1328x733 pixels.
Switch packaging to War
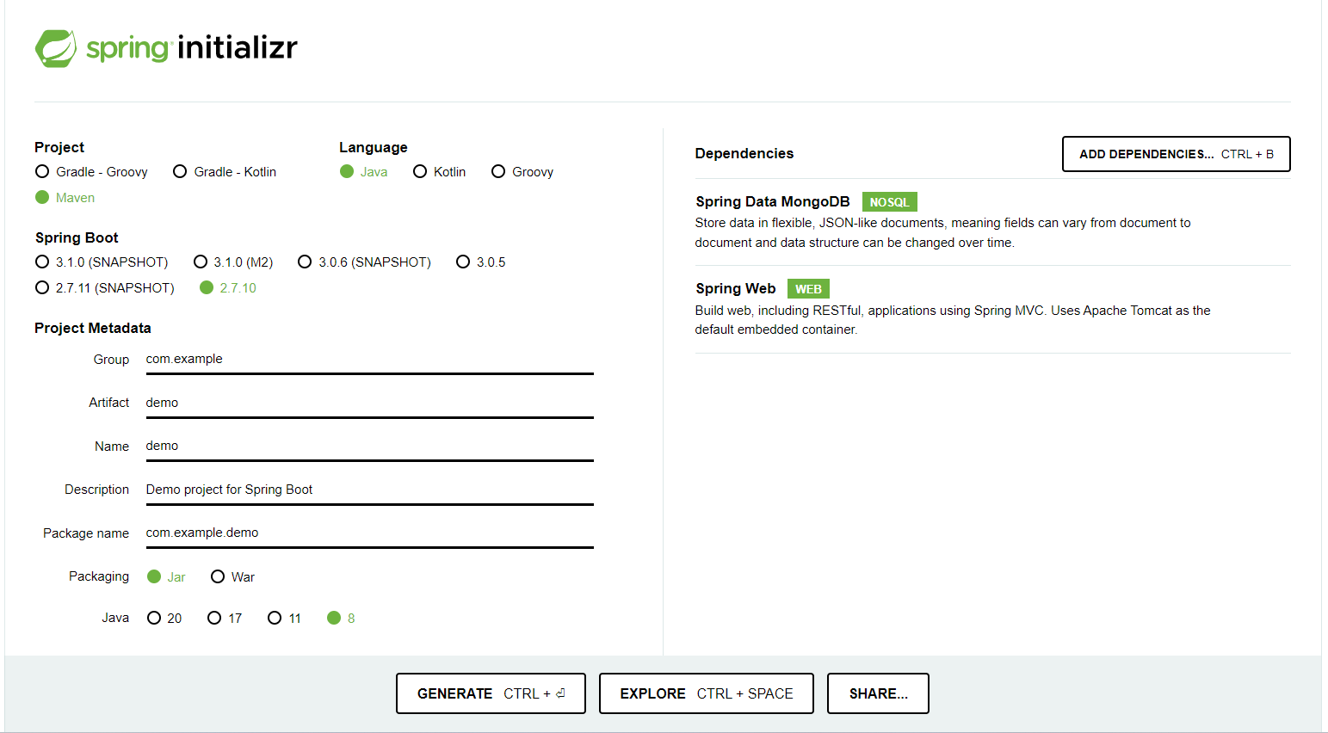click(218, 576)
